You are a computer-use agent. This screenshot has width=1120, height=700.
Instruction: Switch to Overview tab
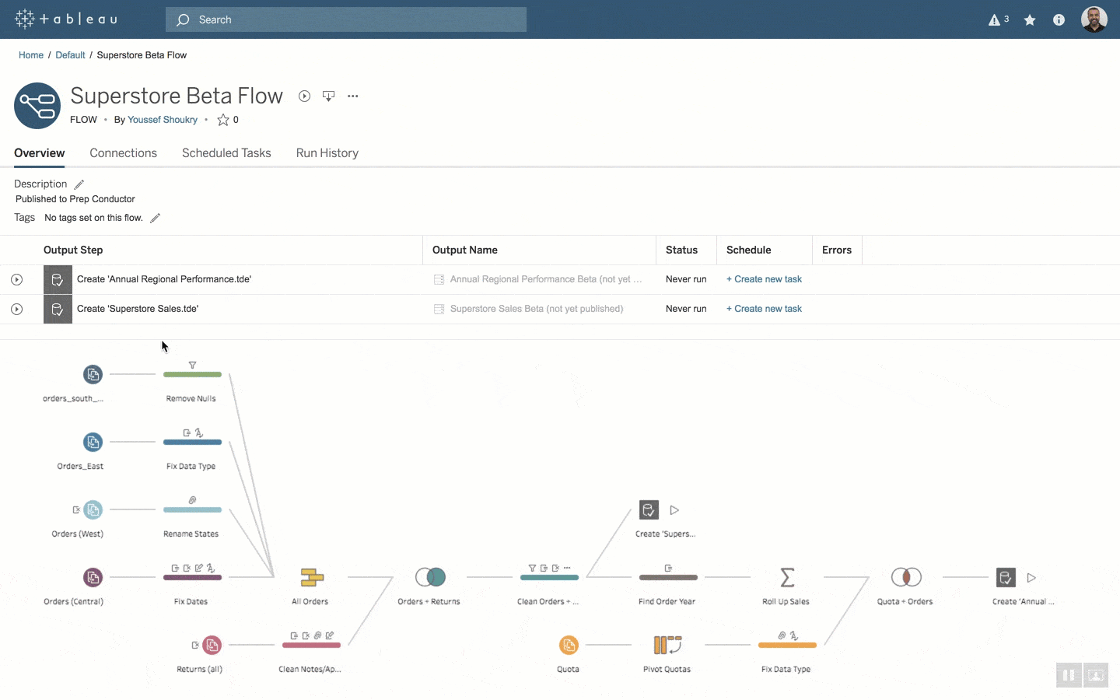coord(39,153)
